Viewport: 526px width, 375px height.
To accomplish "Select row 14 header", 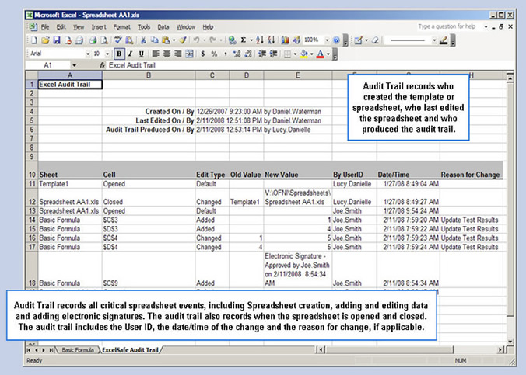I will click(32, 220).
